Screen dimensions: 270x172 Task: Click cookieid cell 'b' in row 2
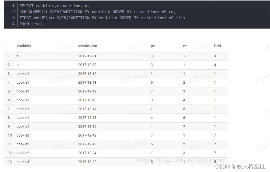click(x=18, y=65)
